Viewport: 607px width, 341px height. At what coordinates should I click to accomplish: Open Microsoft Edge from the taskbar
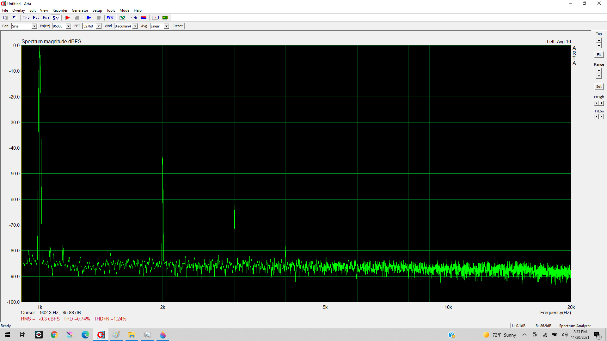(x=85, y=335)
